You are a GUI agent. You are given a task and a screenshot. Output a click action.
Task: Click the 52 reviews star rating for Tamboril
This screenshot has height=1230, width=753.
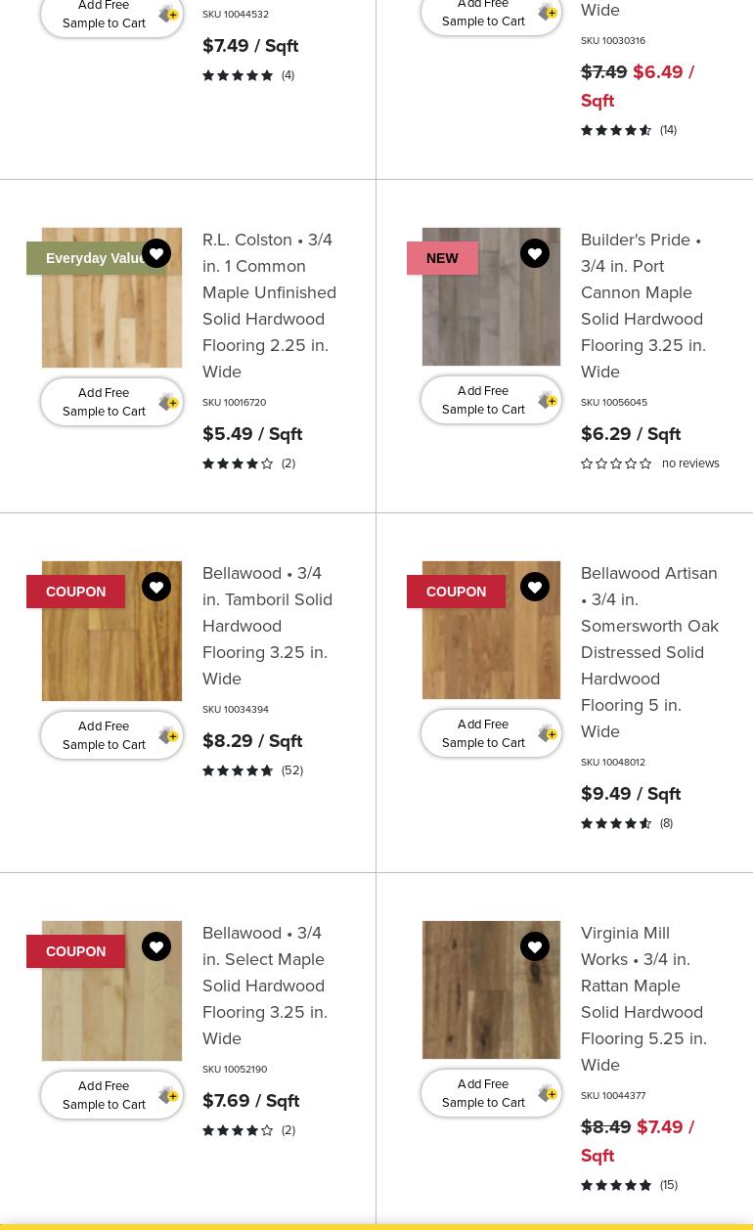pos(238,770)
